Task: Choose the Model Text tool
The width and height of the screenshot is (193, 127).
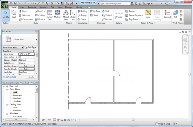Action: [66, 14]
